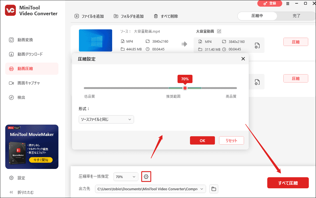316x198 pixels.
Task: Click the batch compression settings gear icon
Action: click(x=146, y=177)
